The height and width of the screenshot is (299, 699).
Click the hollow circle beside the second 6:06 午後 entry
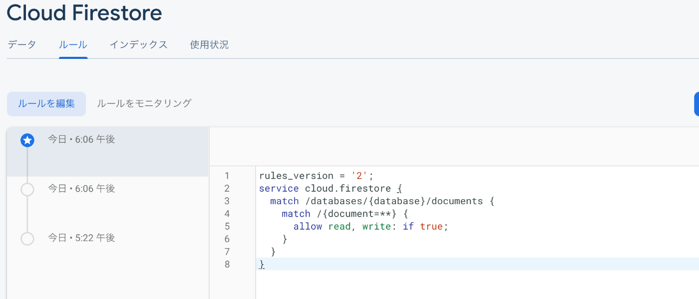pyautogui.click(x=27, y=190)
